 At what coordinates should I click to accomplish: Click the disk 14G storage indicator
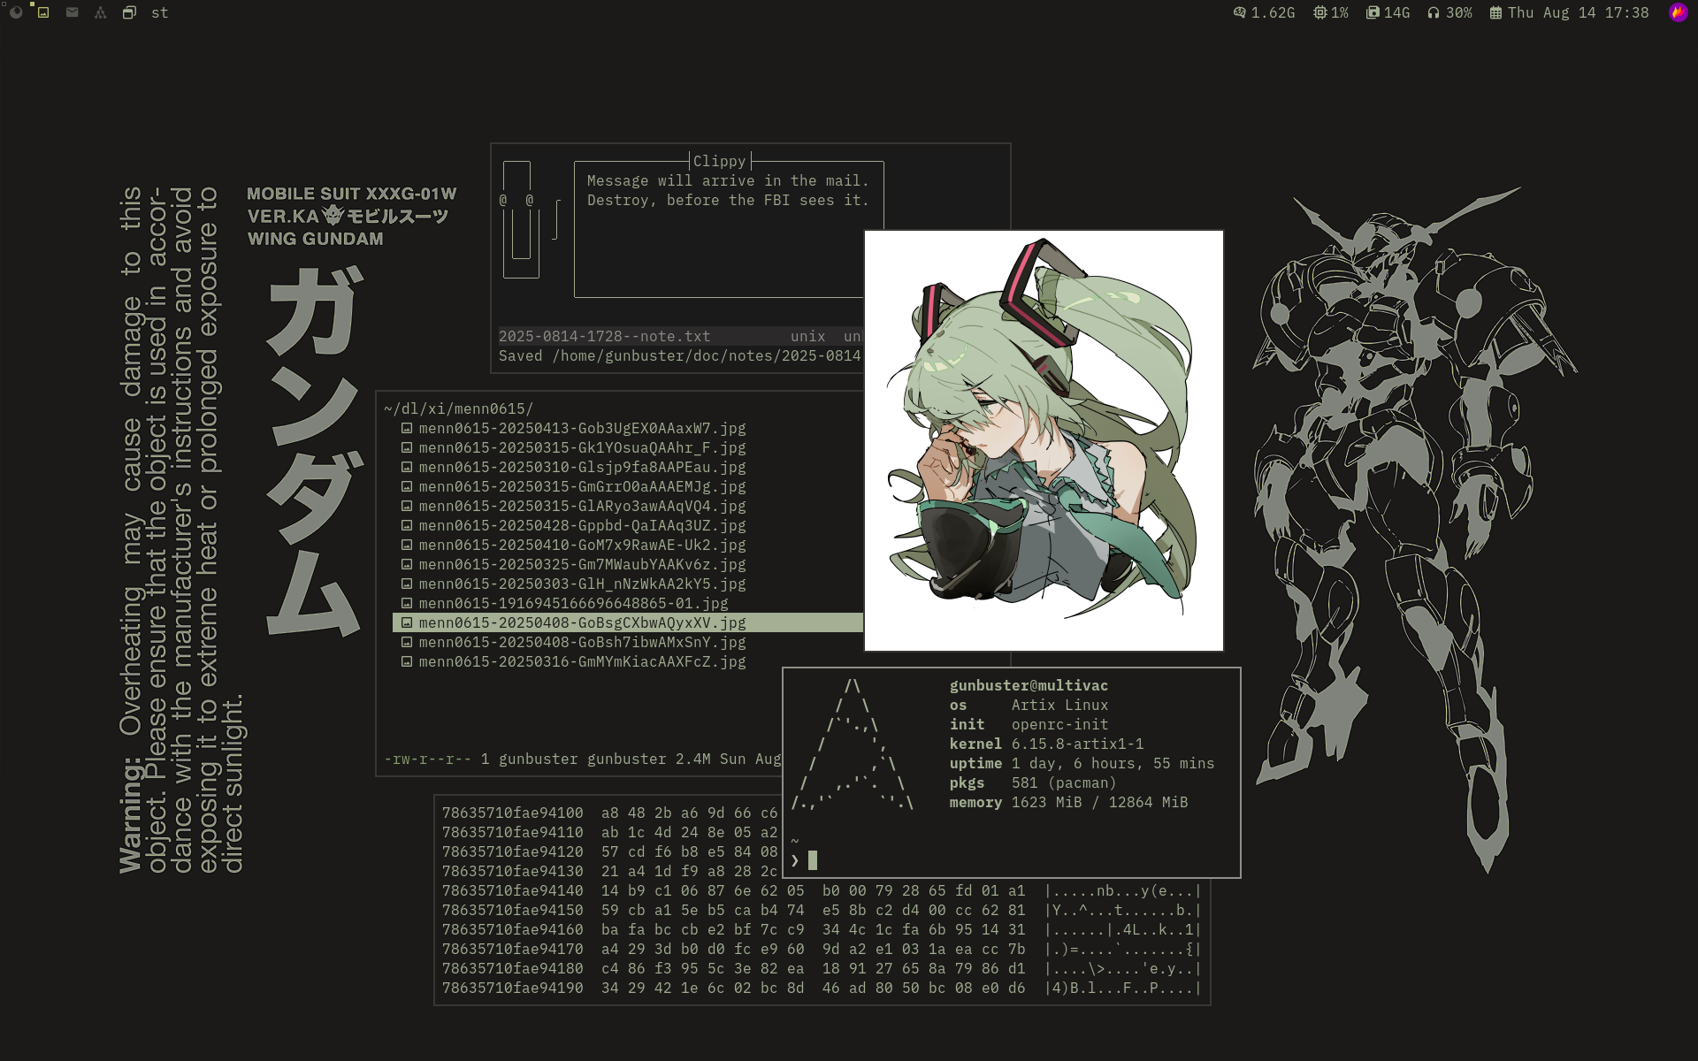pos(1388,12)
